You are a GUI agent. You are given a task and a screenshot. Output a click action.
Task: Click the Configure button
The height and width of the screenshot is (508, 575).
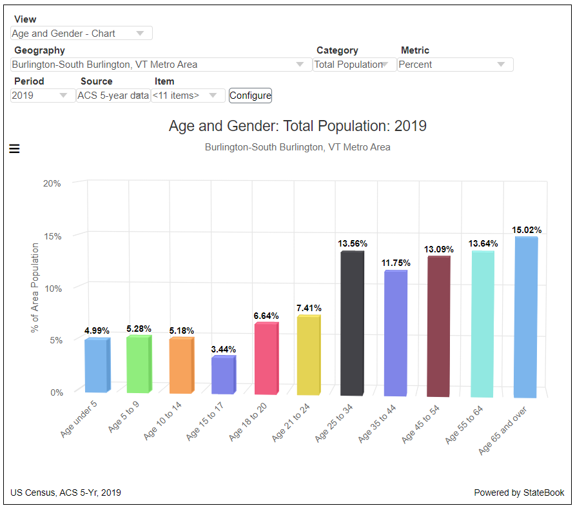pyautogui.click(x=250, y=96)
